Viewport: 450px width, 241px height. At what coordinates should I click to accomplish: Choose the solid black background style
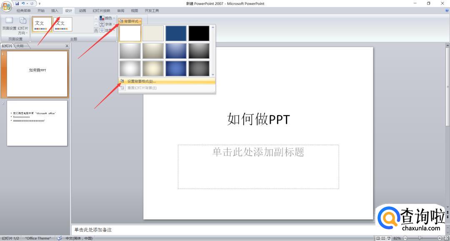coord(199,33)
